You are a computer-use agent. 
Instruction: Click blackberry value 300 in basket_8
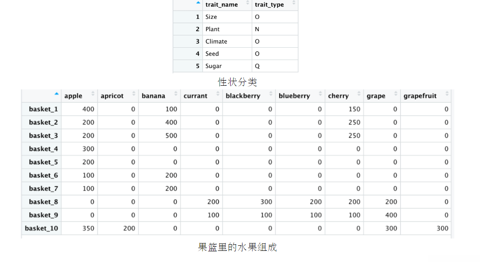point(266,202)
